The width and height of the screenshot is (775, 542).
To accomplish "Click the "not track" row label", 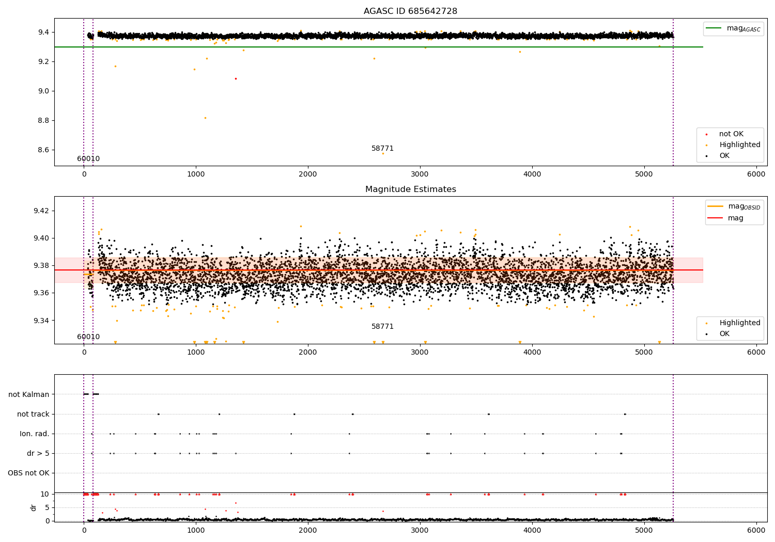I will tap(33, 414).
